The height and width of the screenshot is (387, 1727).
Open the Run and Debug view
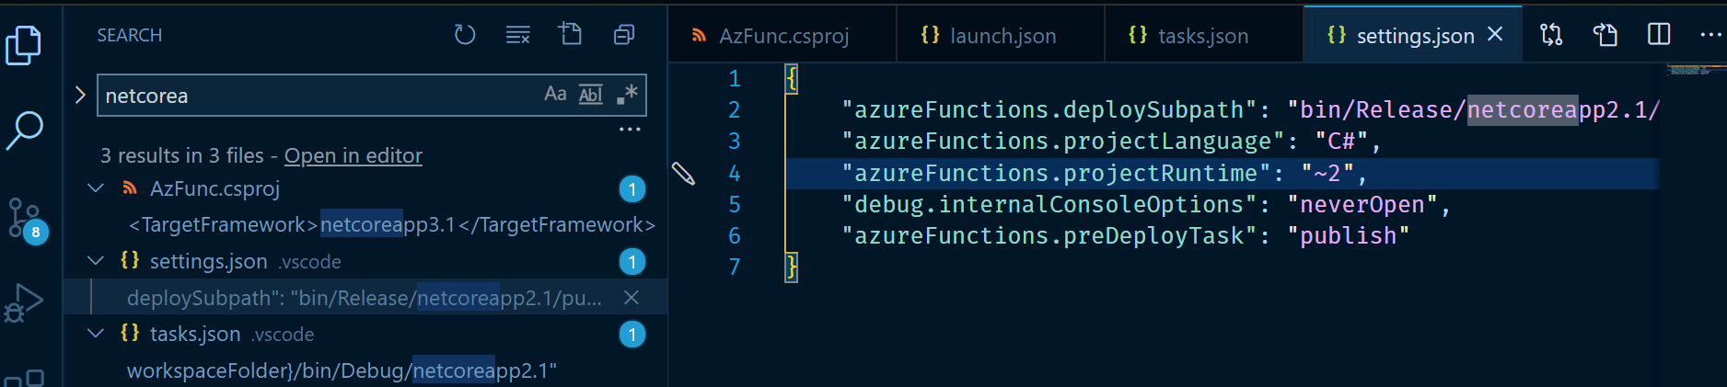pos(24,302)
